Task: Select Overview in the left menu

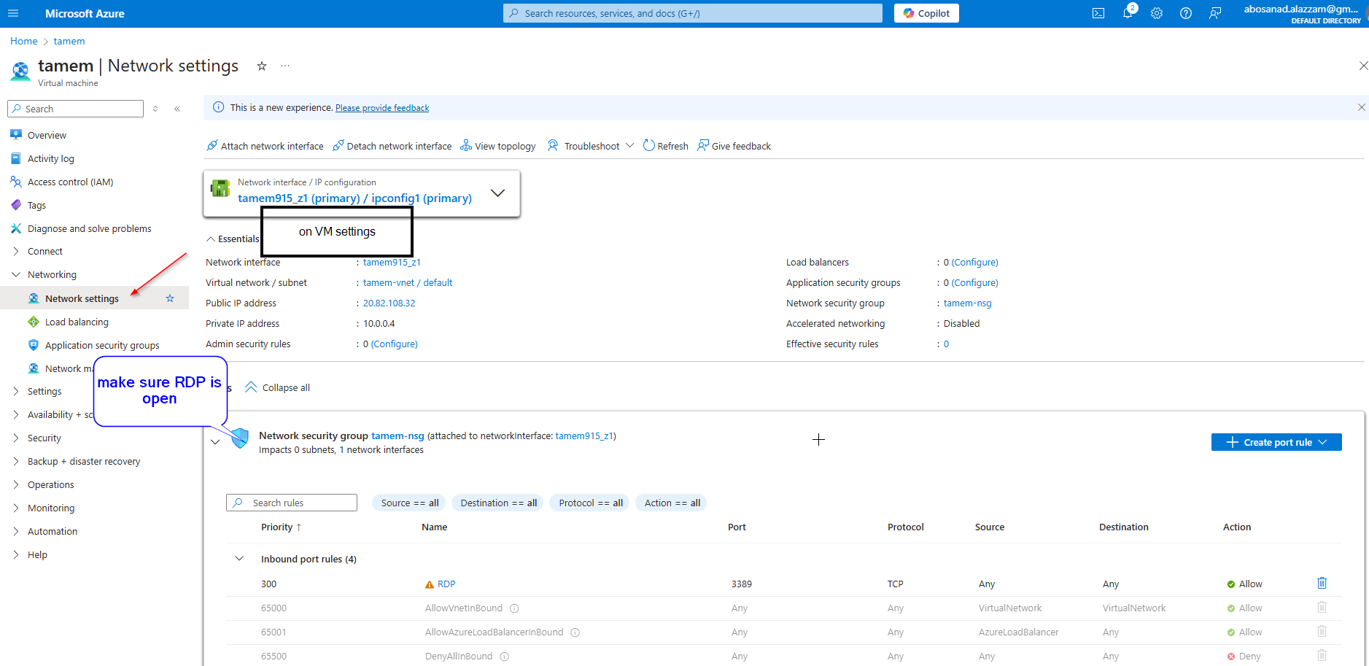Action: (x=47, y=135)
